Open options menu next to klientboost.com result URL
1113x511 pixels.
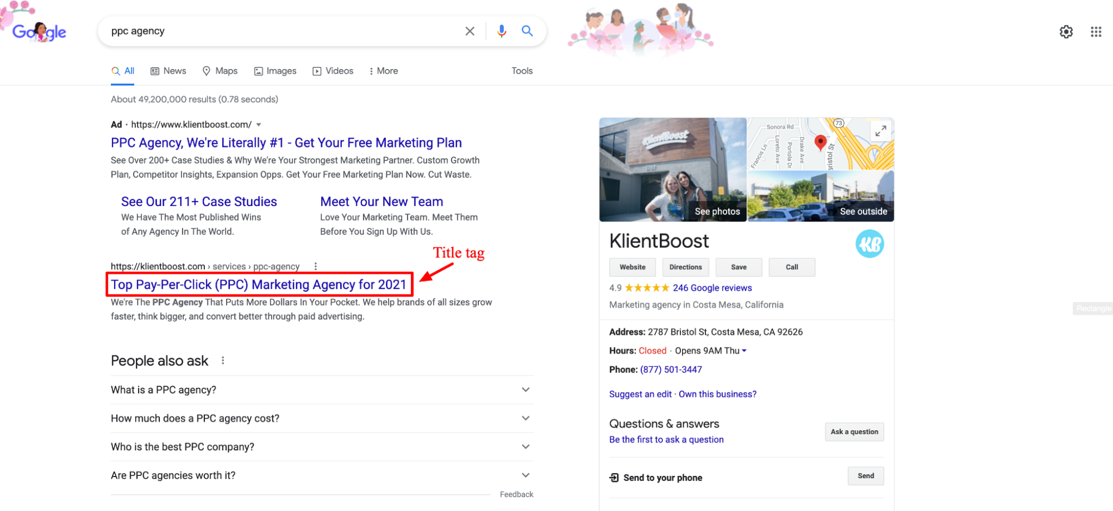[x=316, y=266]
